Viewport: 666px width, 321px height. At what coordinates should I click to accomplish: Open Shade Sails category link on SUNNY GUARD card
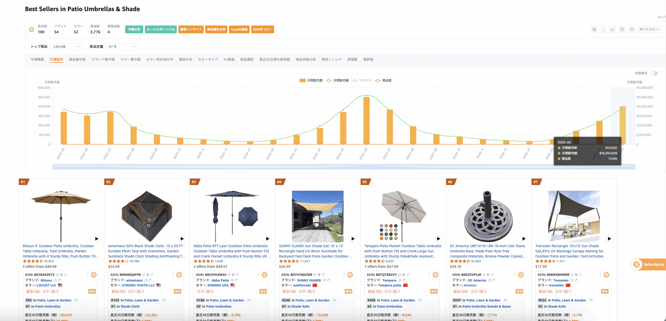pyautogui.click(x=300, y=306)
